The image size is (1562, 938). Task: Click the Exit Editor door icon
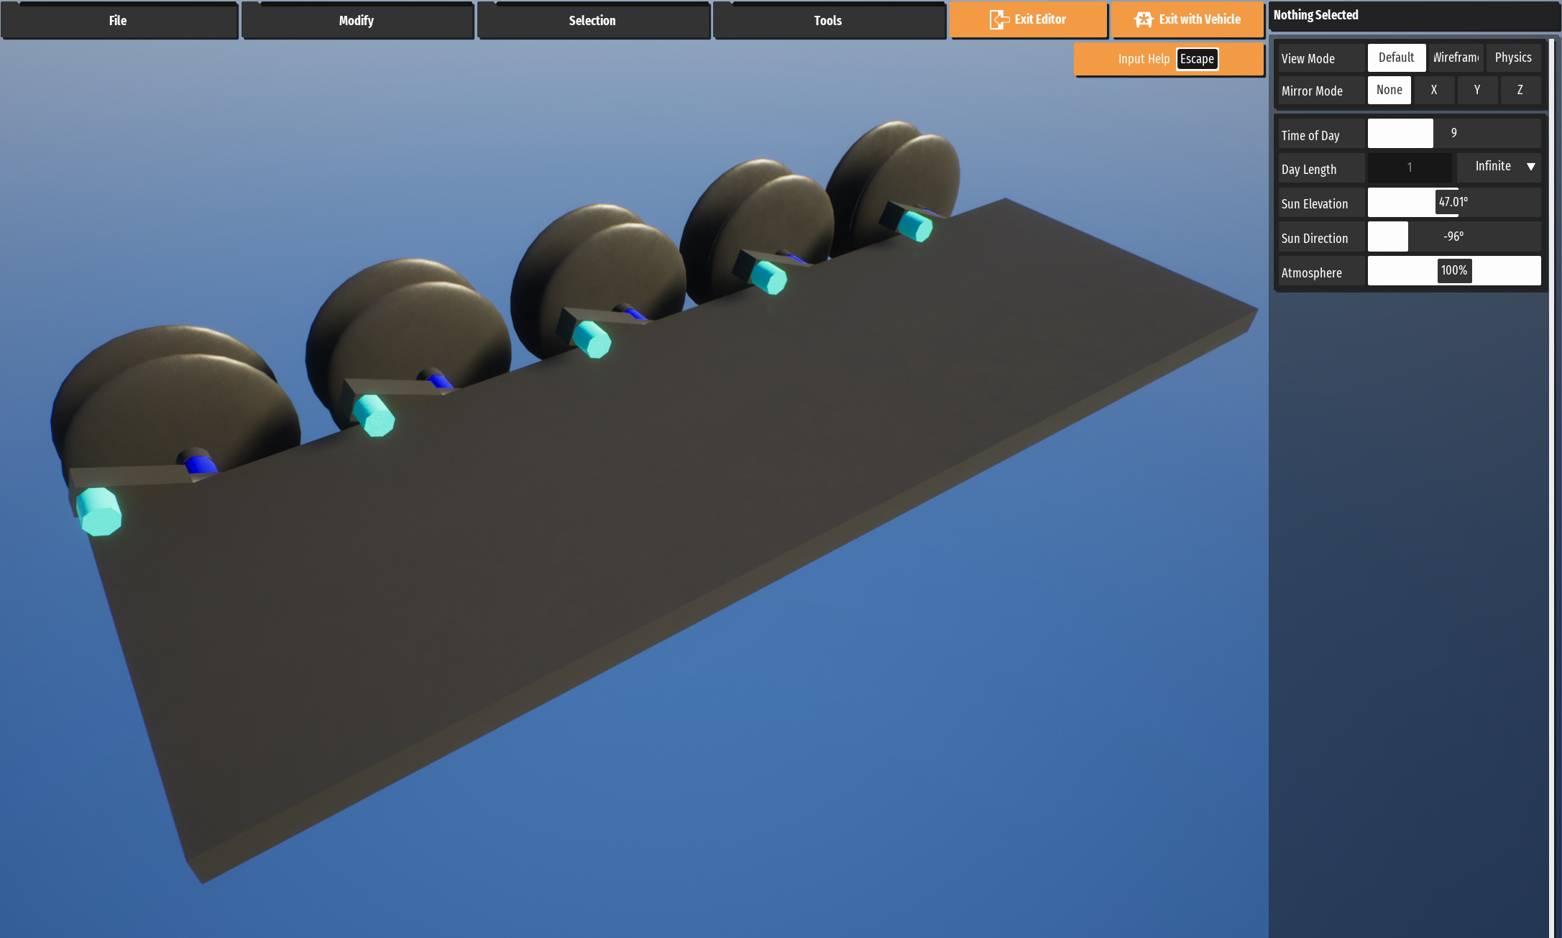[999, 20]
